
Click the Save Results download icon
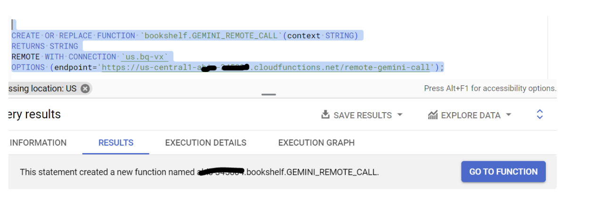pos(325,115)
